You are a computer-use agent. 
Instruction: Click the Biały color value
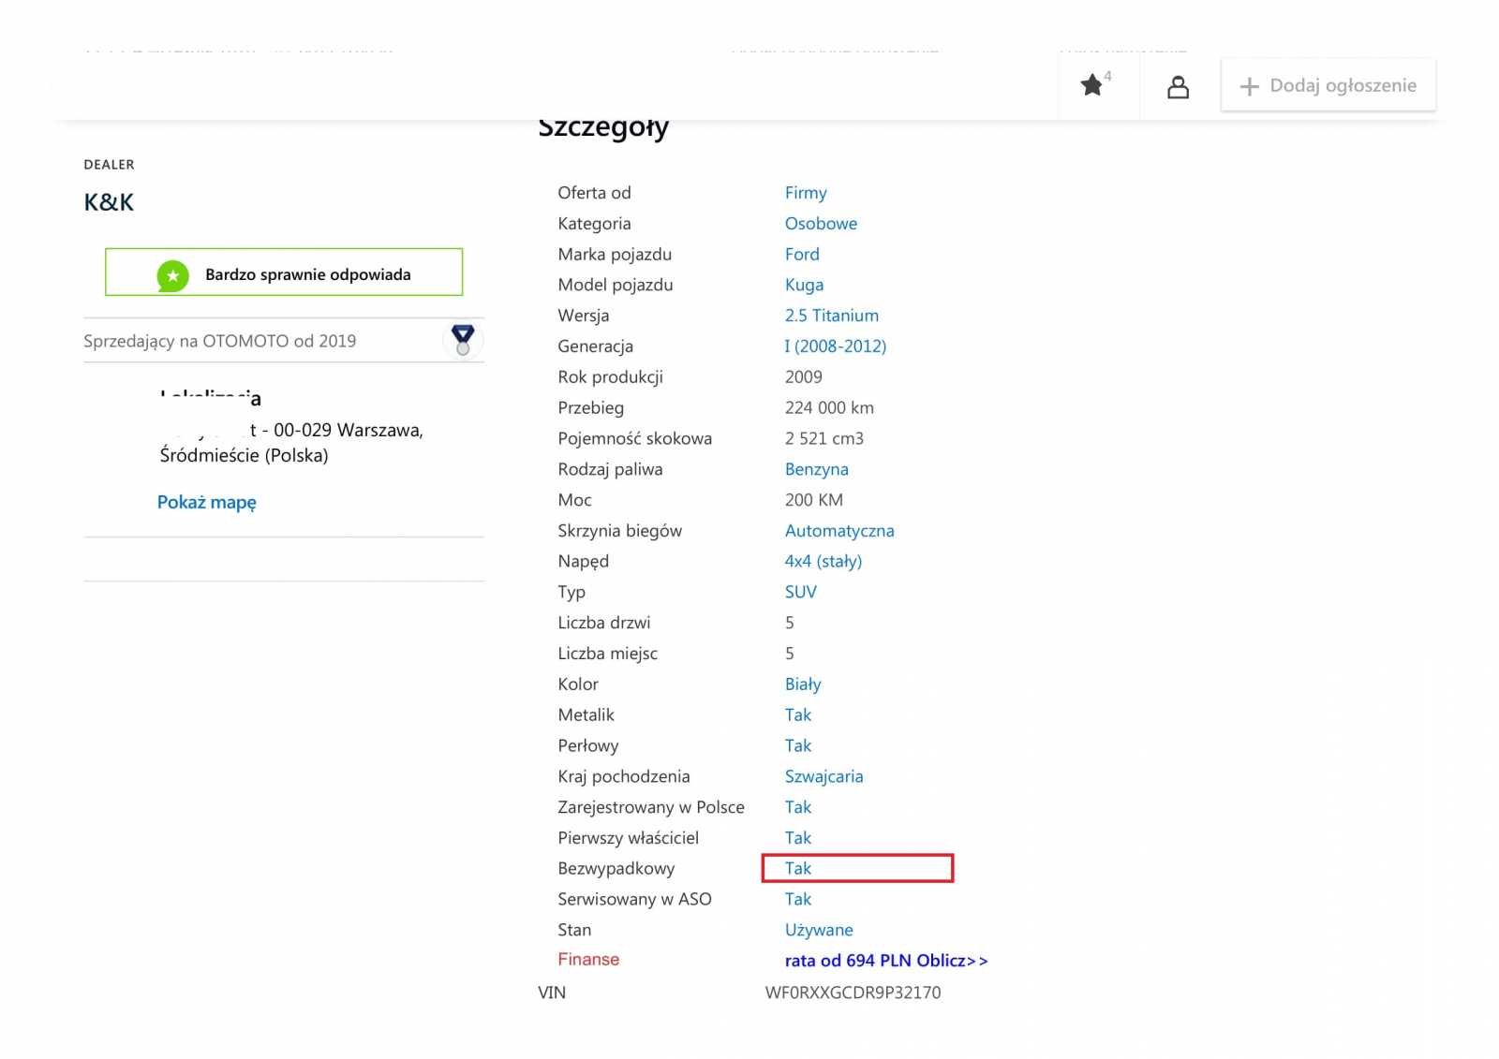[x=802, y=684]
